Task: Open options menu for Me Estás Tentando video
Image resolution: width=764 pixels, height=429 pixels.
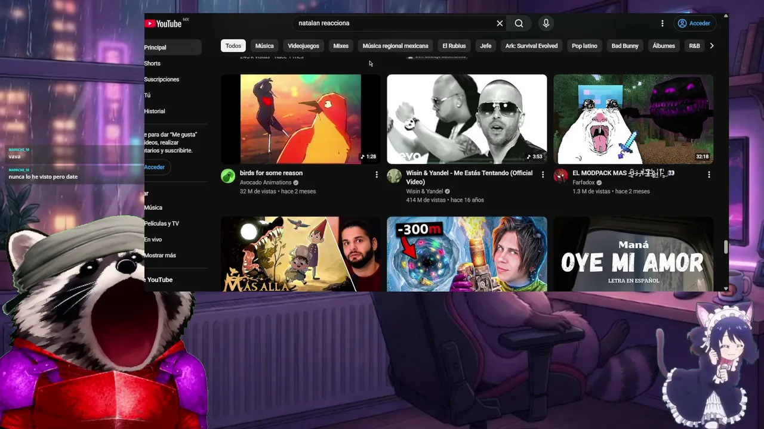Action: [x=543, y=175]
